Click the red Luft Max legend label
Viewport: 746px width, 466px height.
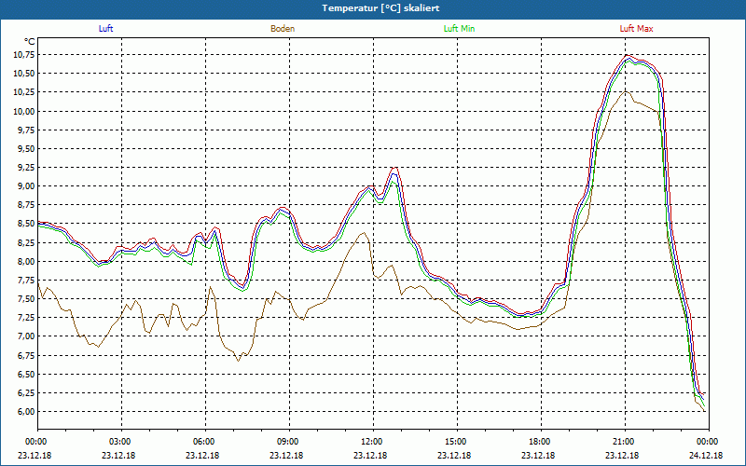(x=636, y=29)
